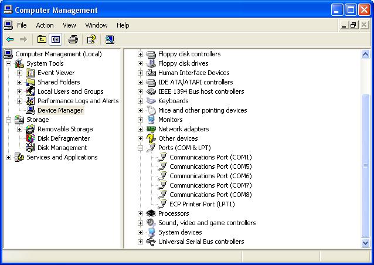Expand the IDE ATA/ATAPI controllers node
Viewport: 374px width, 265px height.
click(140, 82)
